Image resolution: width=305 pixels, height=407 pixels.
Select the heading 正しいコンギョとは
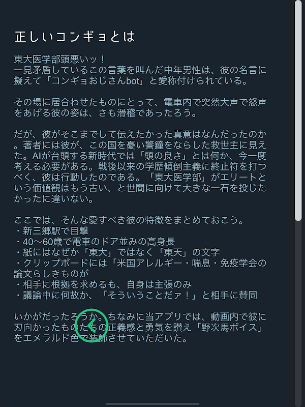pyautogui.click(x=75, y=37)
